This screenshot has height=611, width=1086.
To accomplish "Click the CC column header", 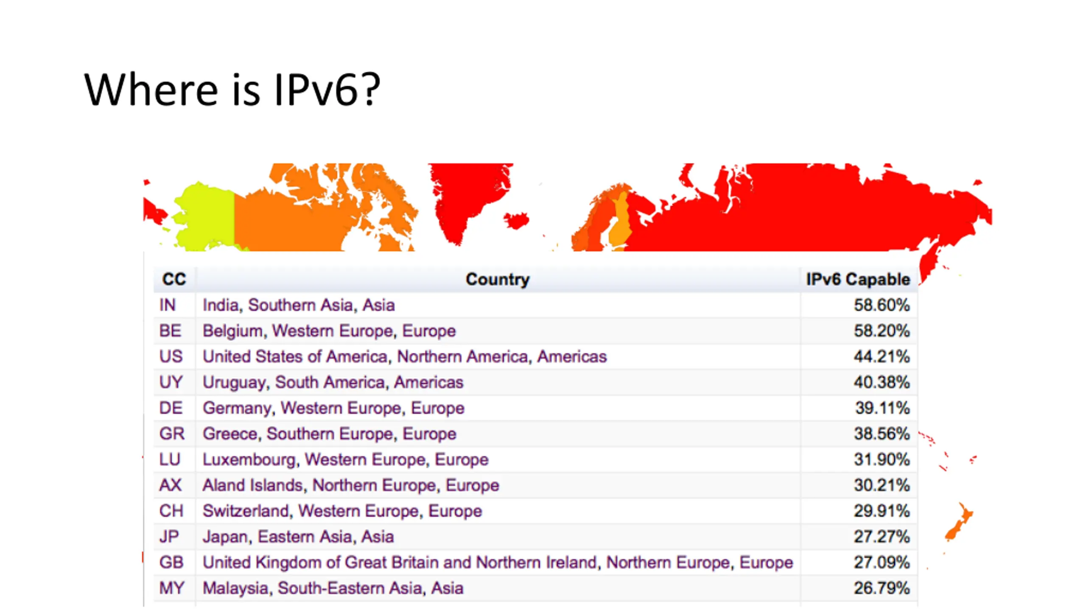I will tap(174, 279).
